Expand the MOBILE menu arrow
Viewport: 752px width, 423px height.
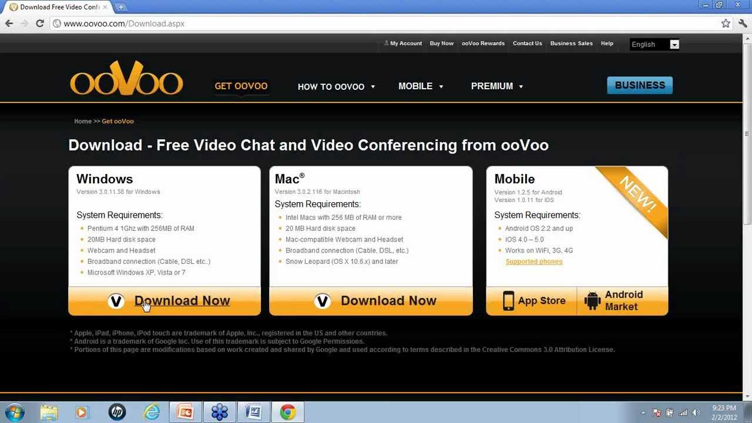[441, 87]
